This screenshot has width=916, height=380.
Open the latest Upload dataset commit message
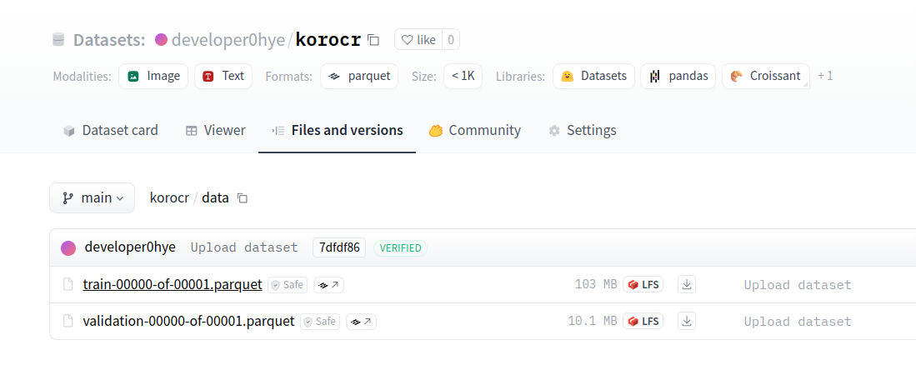point(244,247)
